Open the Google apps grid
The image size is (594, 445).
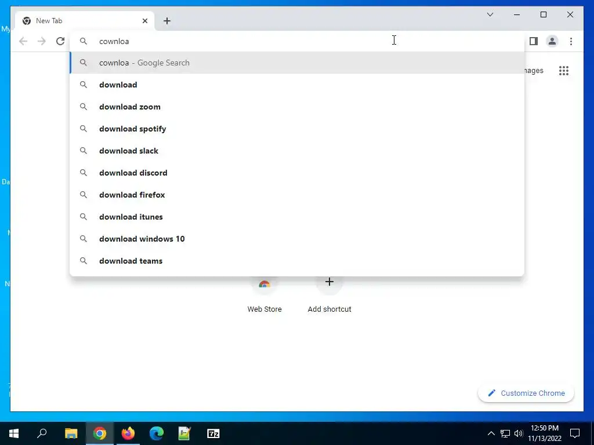point(564,70)
